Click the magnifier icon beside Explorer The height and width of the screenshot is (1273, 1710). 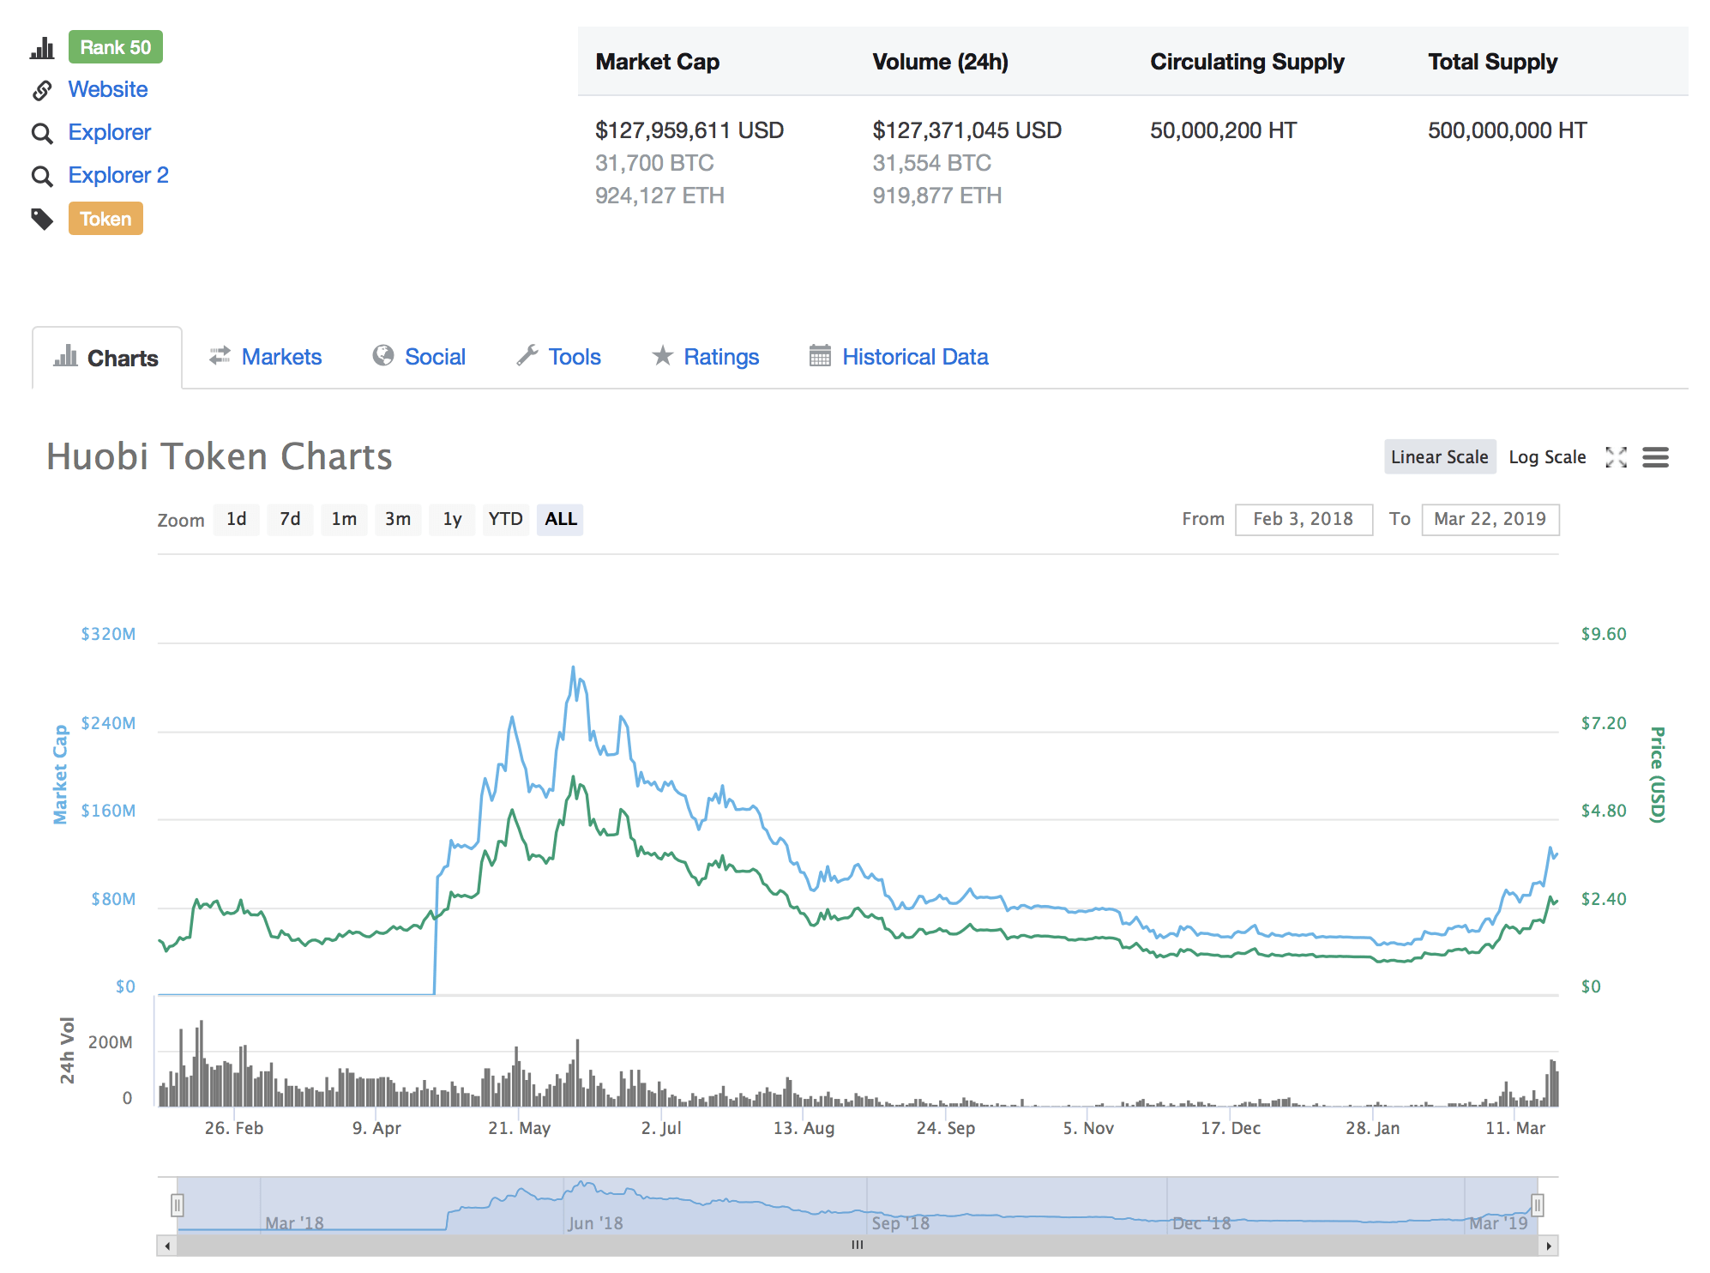(42, 133)
